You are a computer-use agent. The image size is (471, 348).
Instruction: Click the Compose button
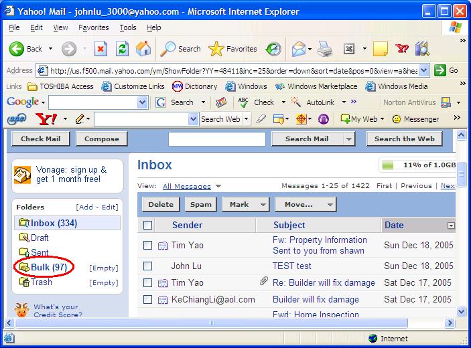tap(102, 139)
